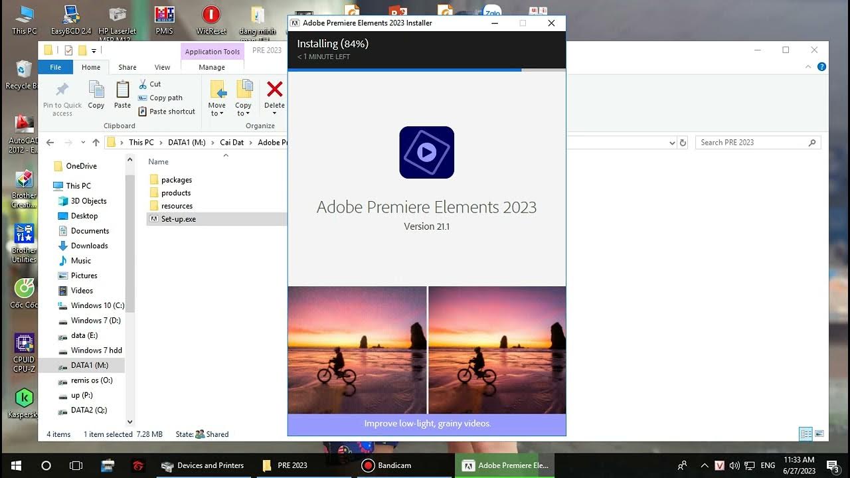Open Windows 7 (D:) drive
The height and width of the screenshot is (478, 850).
tap(96, 321)
